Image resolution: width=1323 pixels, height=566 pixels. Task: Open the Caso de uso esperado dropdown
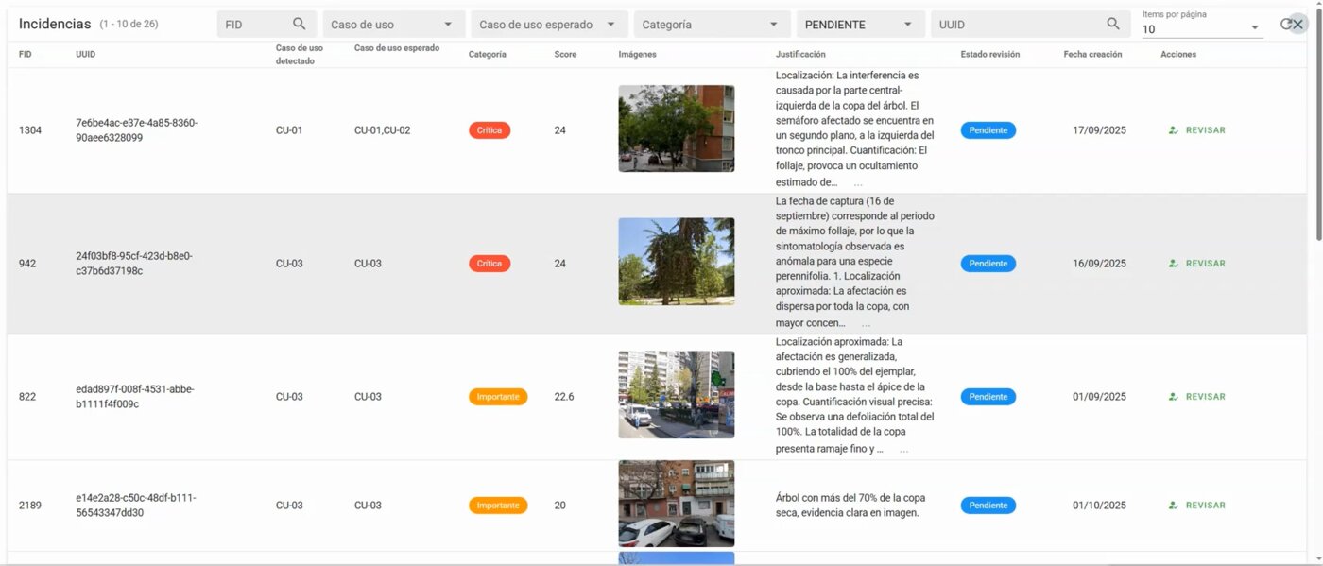(548, 23)
